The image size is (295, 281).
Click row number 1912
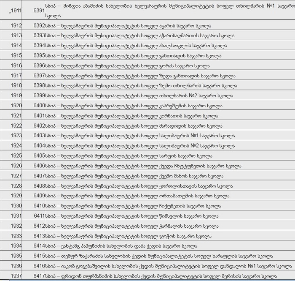(16, 25)
